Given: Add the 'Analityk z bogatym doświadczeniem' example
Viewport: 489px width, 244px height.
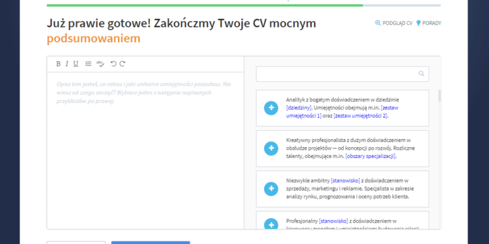Looking at the screenshot, I should tap(271, 108).
